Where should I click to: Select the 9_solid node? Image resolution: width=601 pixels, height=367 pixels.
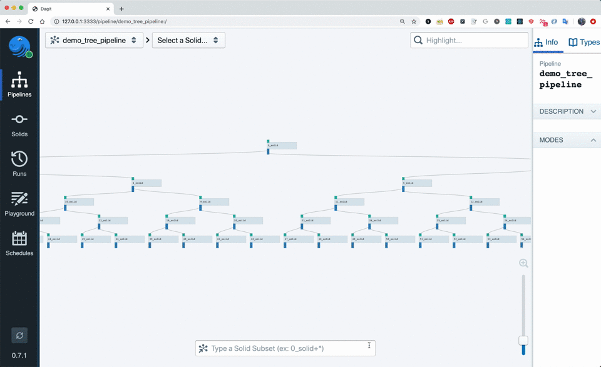[x=214, y=202]
